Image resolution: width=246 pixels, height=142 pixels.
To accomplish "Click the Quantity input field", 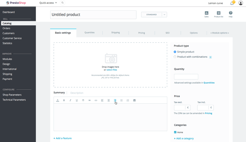I will (186, 77).
